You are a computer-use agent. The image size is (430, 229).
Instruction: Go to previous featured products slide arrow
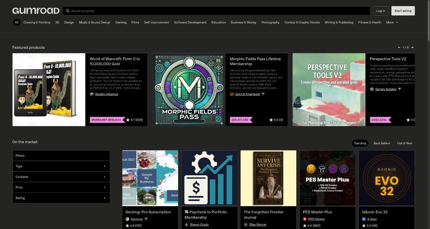point(399,48)
